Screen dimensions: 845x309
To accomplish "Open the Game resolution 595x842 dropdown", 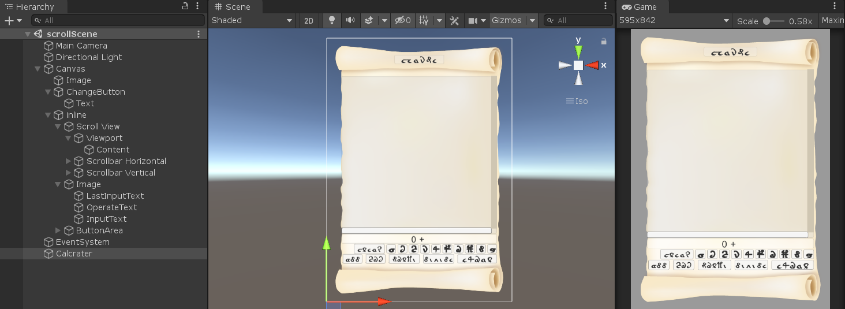I will pos(675,20).
